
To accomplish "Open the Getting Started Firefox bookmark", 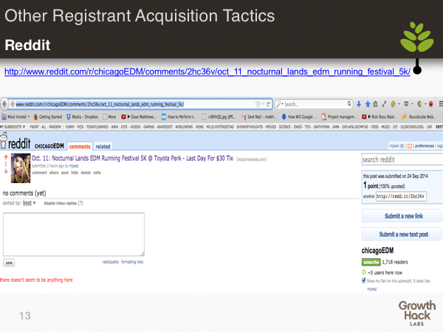I will click(x=47, y=117).
